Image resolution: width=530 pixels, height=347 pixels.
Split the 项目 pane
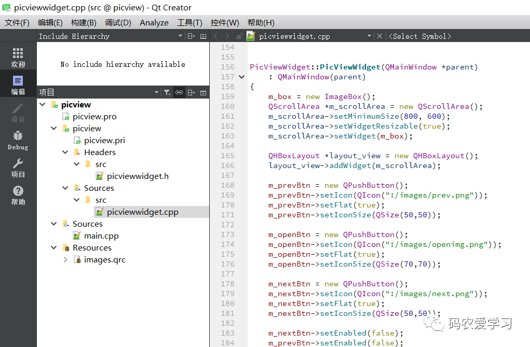click(x=192, y=92)
